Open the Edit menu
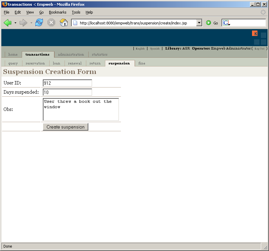 point(18,12)
